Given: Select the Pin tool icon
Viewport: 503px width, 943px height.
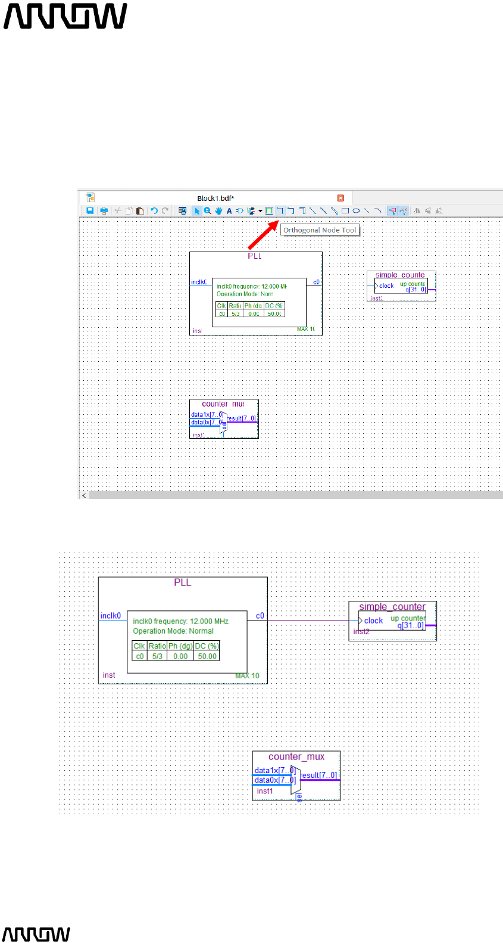Looking at the screenshot, I should 251,210.
